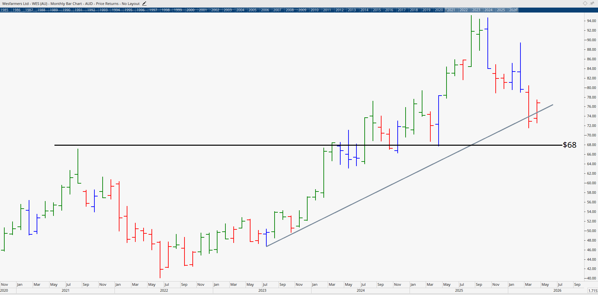This screenshot has height=295, width=598.
Task: Jump to 1993 in the top year navigator
Action: [104, 10]
